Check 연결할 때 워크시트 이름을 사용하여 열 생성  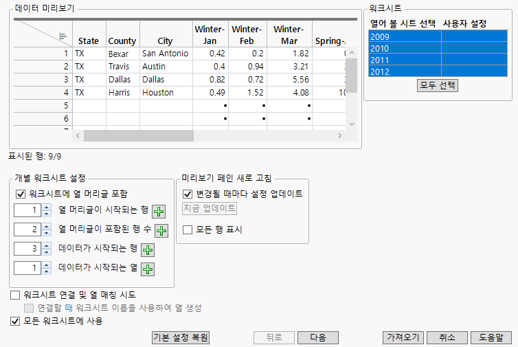pos(29,308)
